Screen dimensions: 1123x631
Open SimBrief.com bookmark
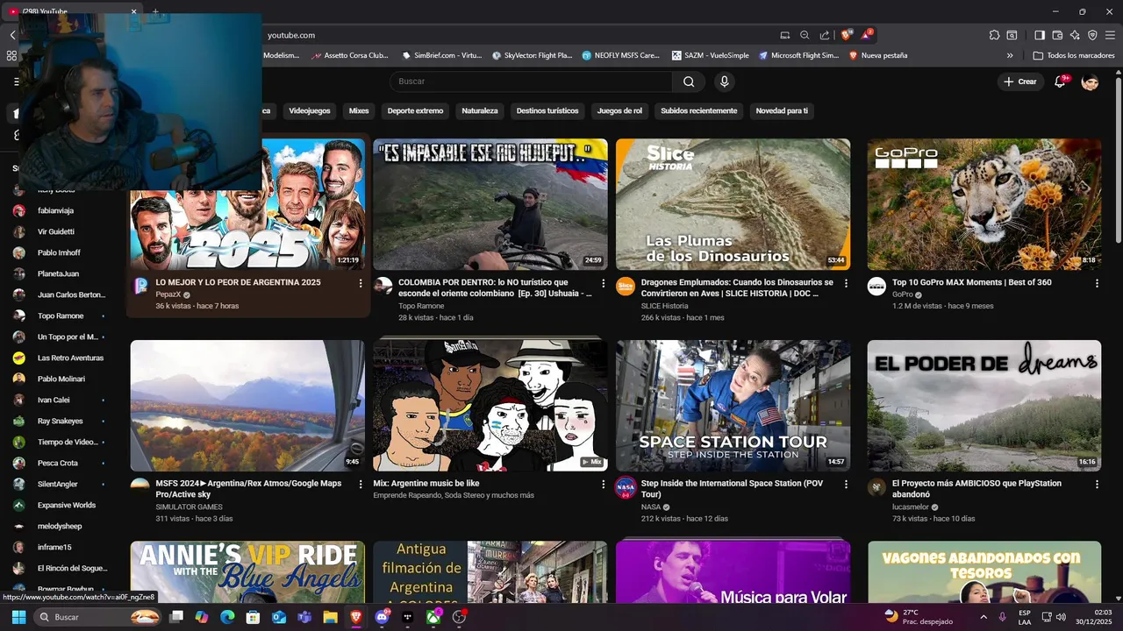click(442, 55)
